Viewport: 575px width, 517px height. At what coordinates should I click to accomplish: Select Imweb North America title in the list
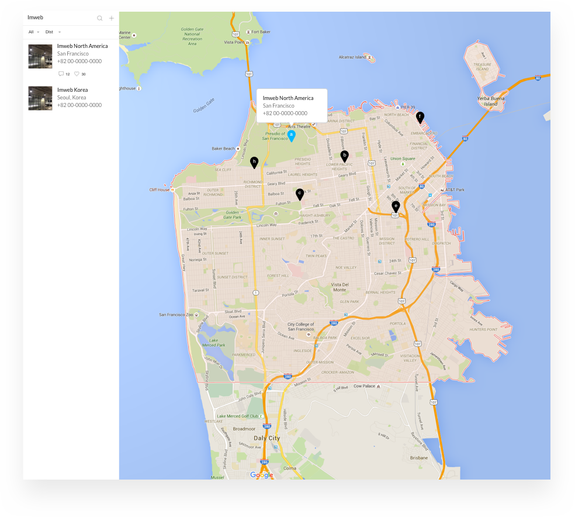[82, 46]
